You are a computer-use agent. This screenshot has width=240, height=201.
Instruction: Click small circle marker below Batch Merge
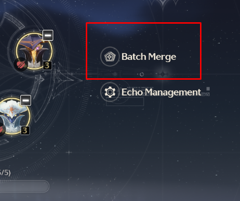[x=142, y=74]
